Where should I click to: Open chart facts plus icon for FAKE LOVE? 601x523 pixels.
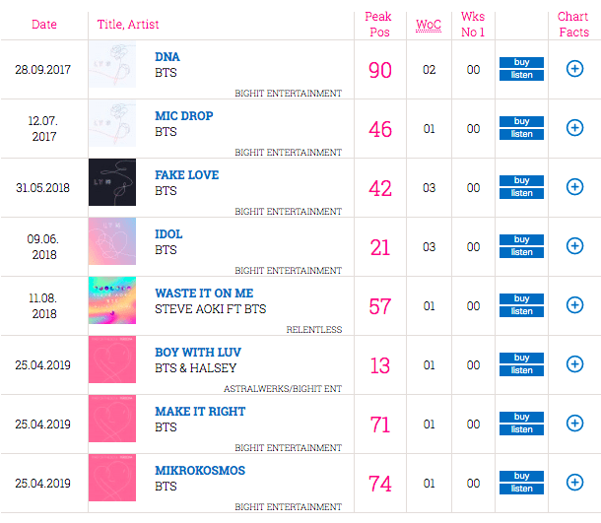click(574, 187)
